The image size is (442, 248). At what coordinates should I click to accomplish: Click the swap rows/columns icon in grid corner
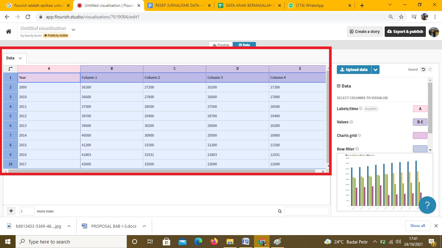click(10, 69)
